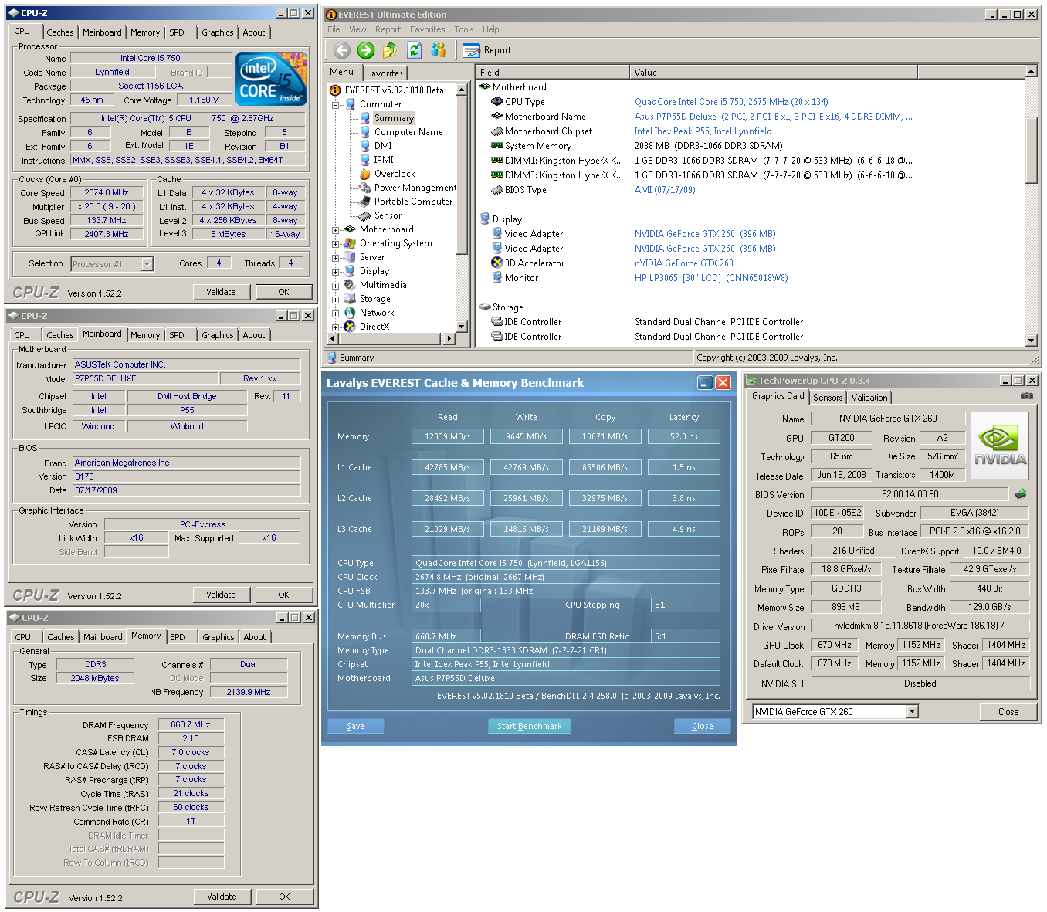Viewport: 1047px width, 912px height.
Task: Select the IPMI item in EVEREST tree
Action: tap(376, 160)
